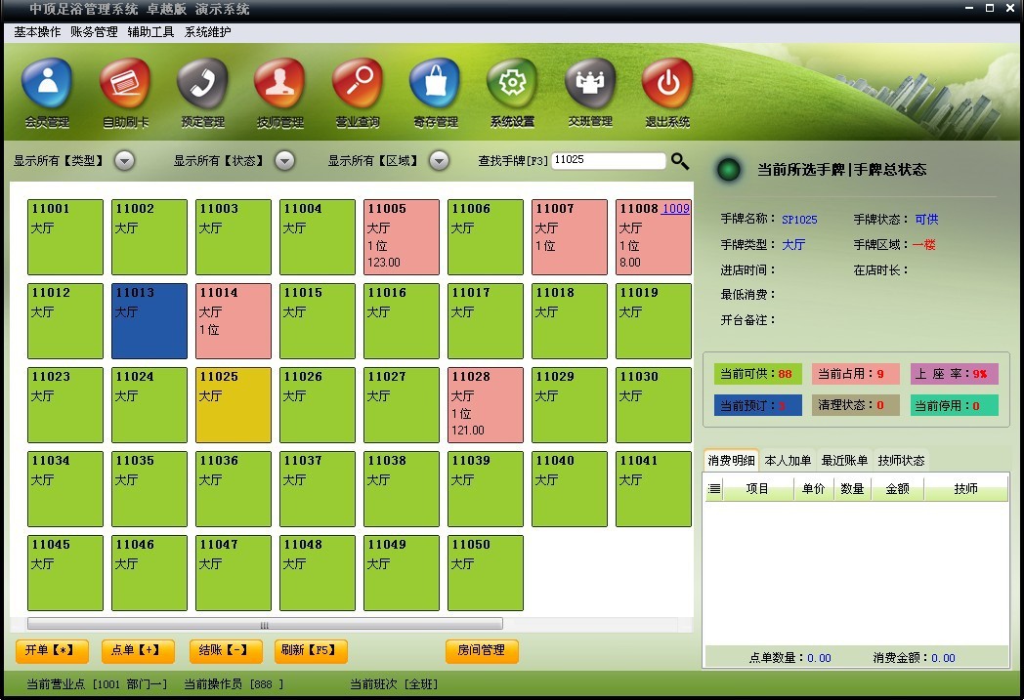The width and height of the screenshot is (1024, 700).
Task: Open the 技师管理 technician management icon
Action: pyautogui.click(x=279, y=93)
